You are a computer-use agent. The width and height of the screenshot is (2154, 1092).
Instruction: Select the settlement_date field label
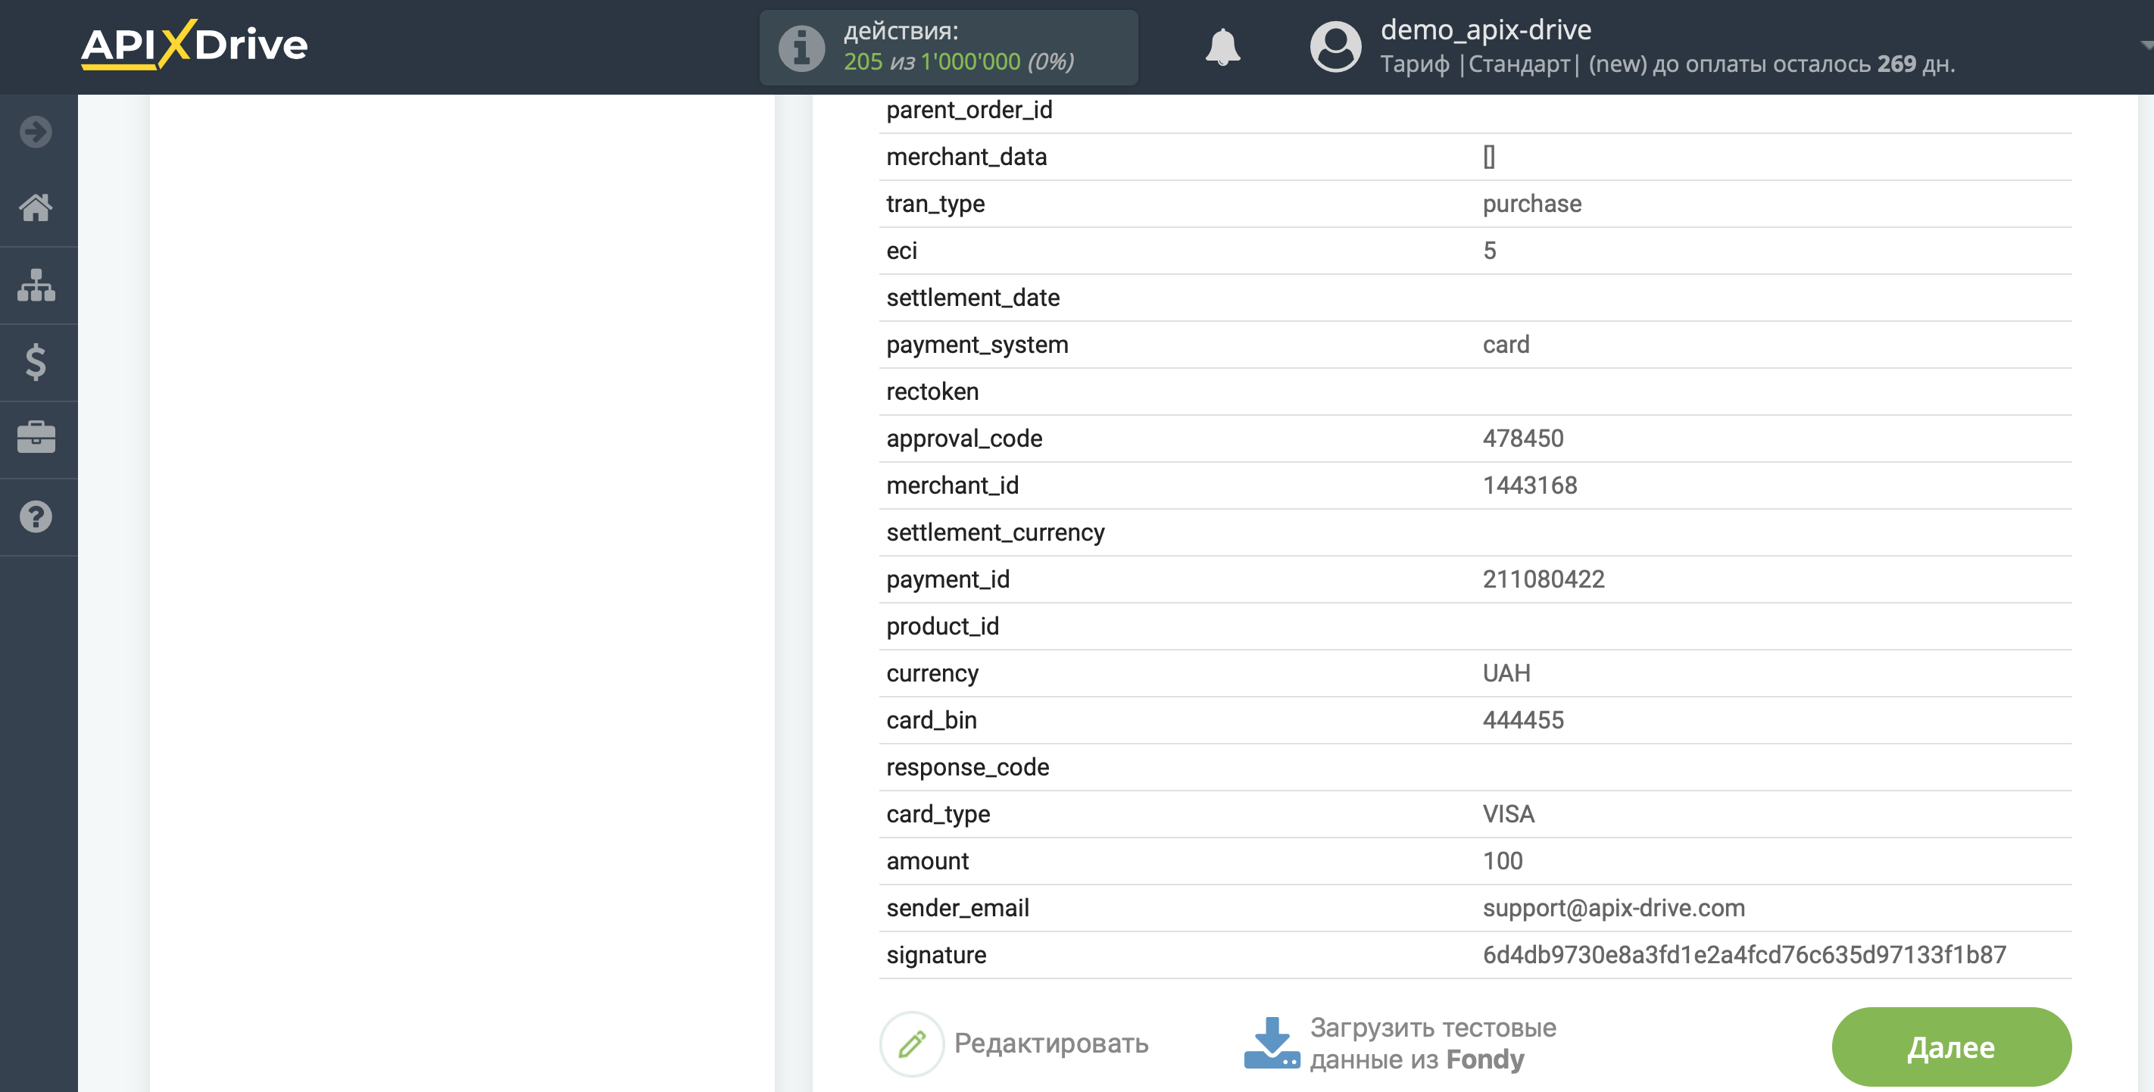(x=972, y=298)
